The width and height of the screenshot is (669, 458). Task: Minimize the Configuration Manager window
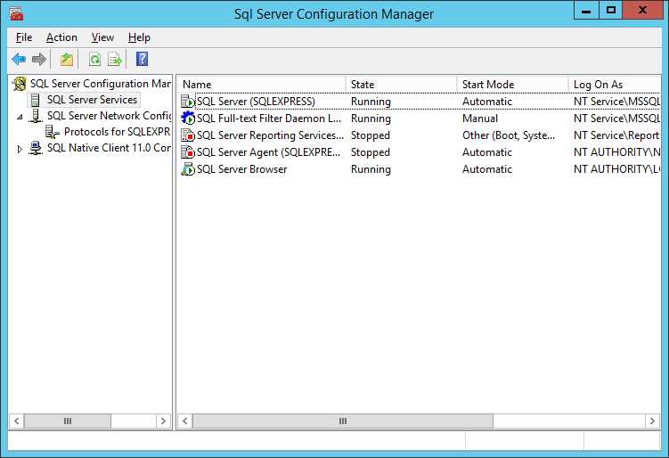tap(586, 10)
